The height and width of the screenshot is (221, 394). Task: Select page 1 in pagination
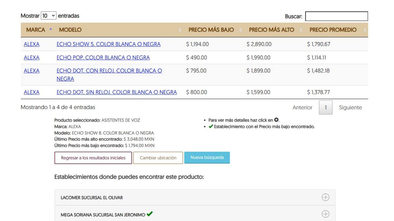(325, 107)
